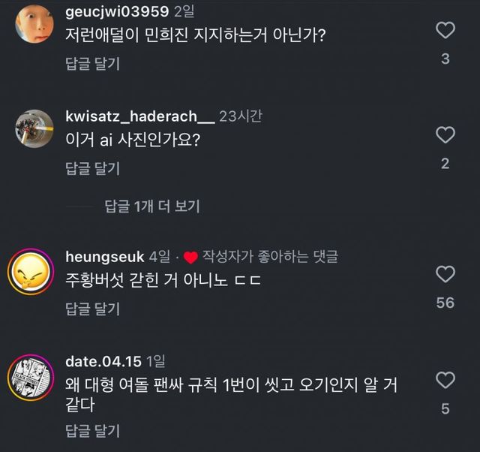Screen dimensions: 480x452
Task: Open username date.04.15 profile
Action: (103, 362)
